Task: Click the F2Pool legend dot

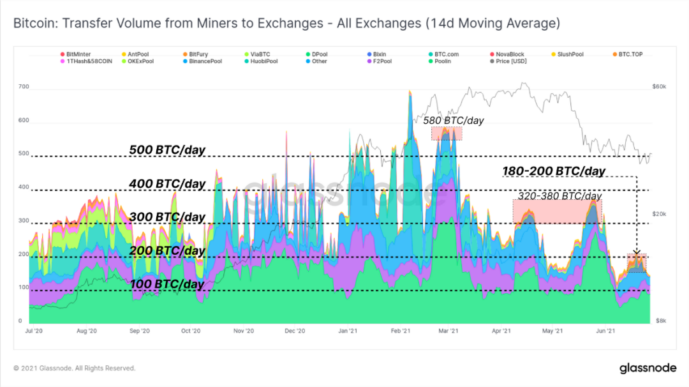Action: point(369,61)
